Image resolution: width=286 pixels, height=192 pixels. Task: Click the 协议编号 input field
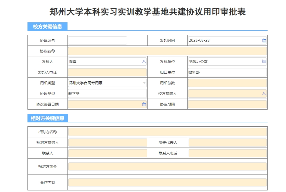(97, 40)
